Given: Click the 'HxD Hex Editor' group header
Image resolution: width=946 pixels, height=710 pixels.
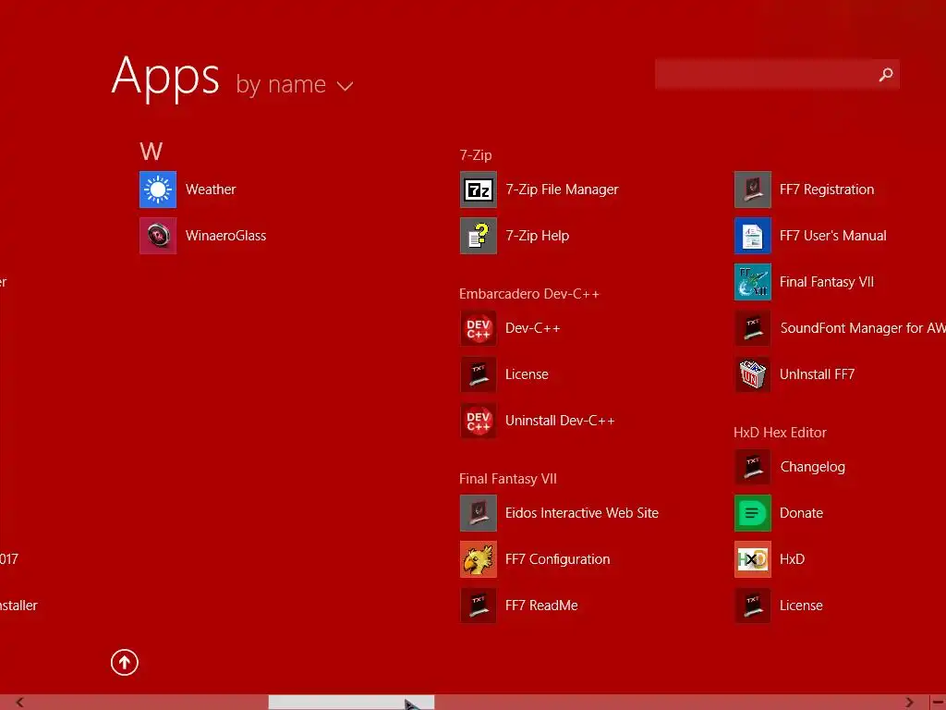Looking at the screenshot, I should tap(780, 433).
